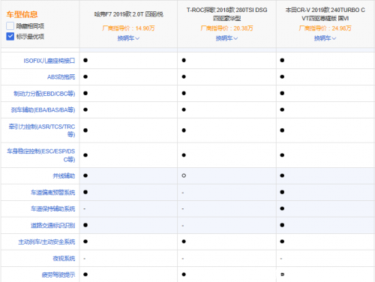Open the 并线辅助 feature link

(64, 176)
